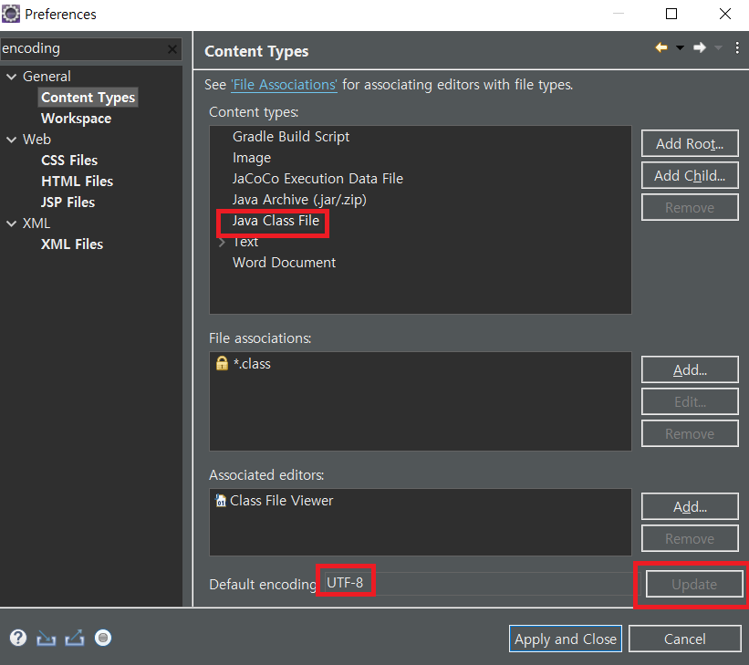Open the forward history dropdown arrow

click(x=718, y=47)
